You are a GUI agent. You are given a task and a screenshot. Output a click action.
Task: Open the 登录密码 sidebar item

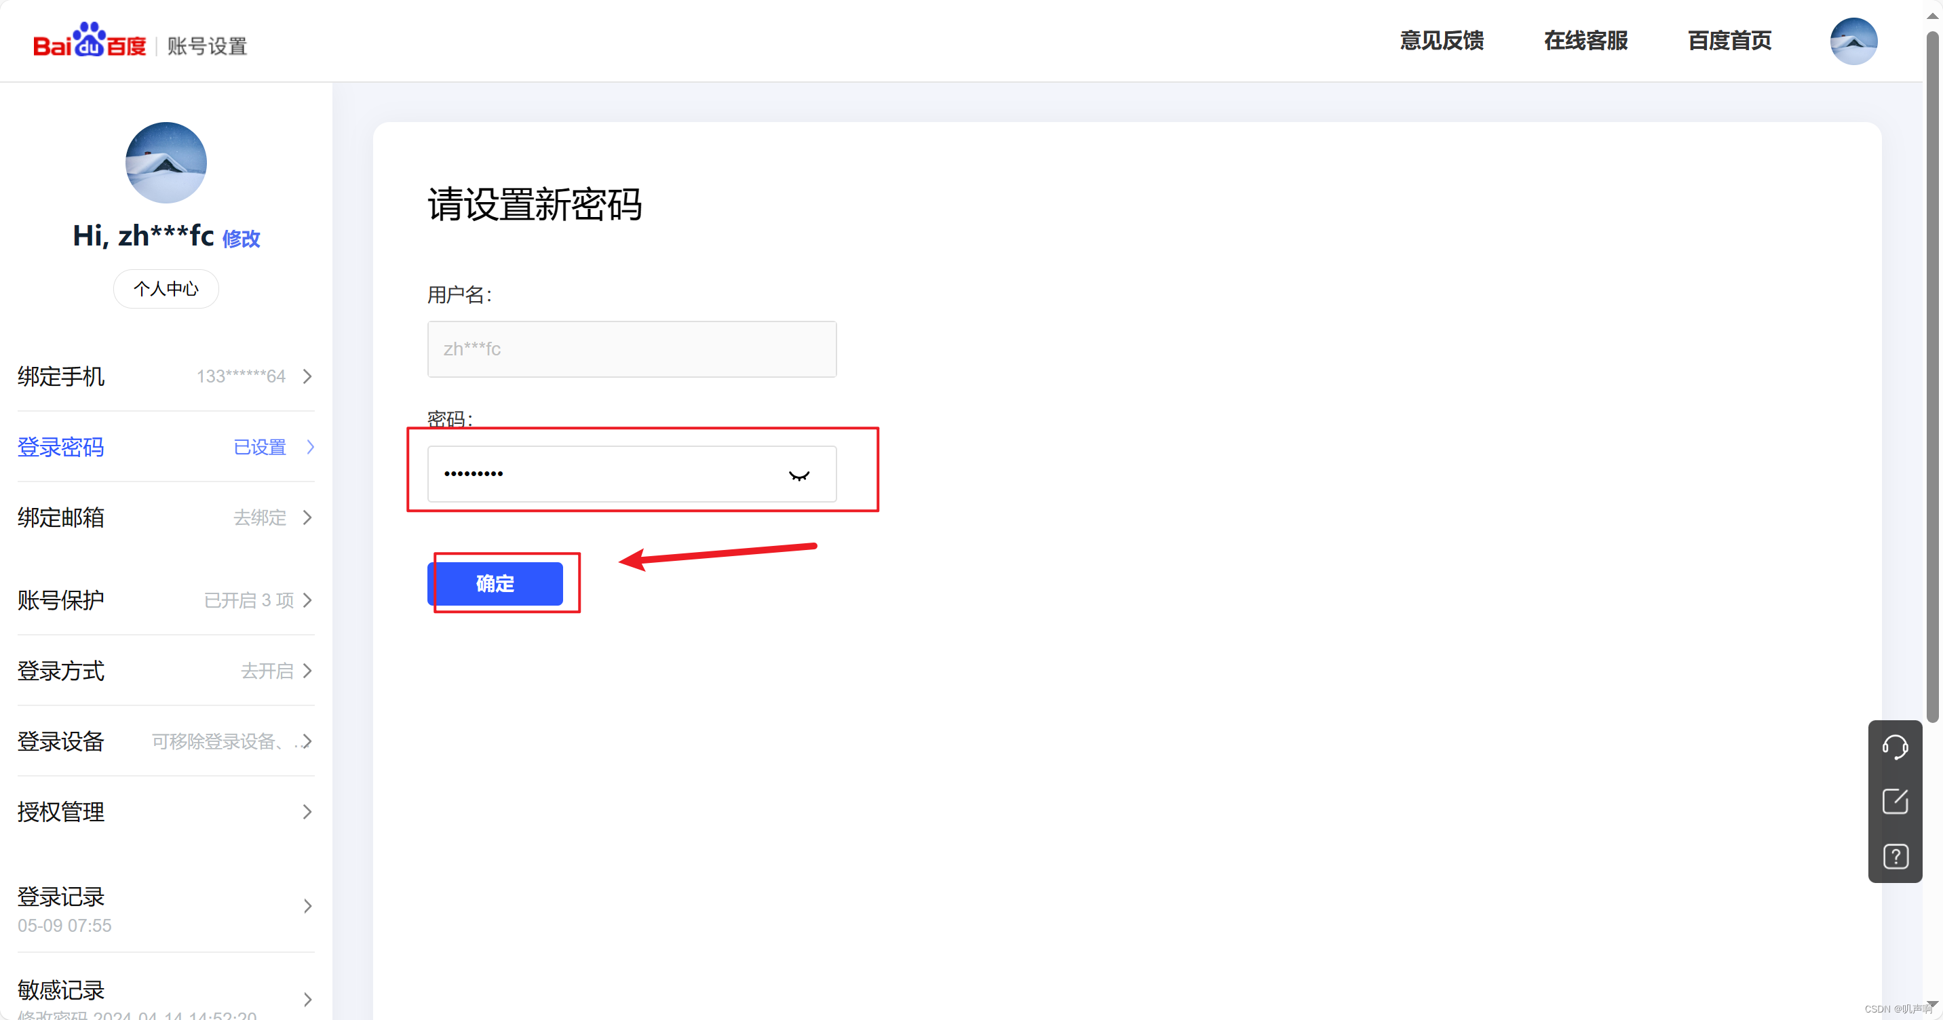point(60,447)
